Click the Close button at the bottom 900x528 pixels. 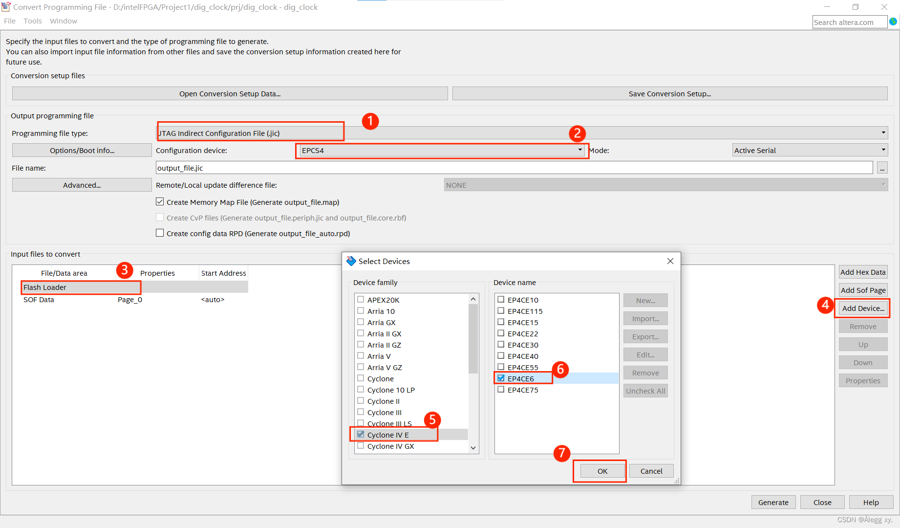coord(822,502)
